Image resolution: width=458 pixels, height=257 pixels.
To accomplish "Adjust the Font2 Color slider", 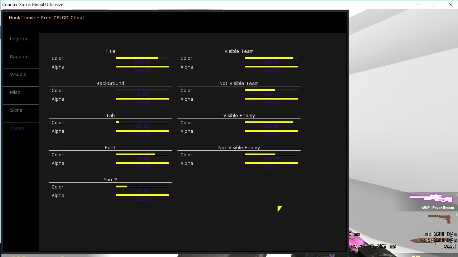I will [x=142, y=186].
